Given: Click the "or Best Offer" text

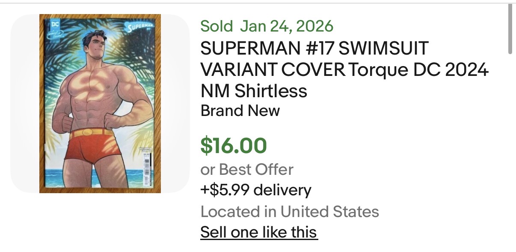Looking at the screenshot, I should click(x=247, y=170).
